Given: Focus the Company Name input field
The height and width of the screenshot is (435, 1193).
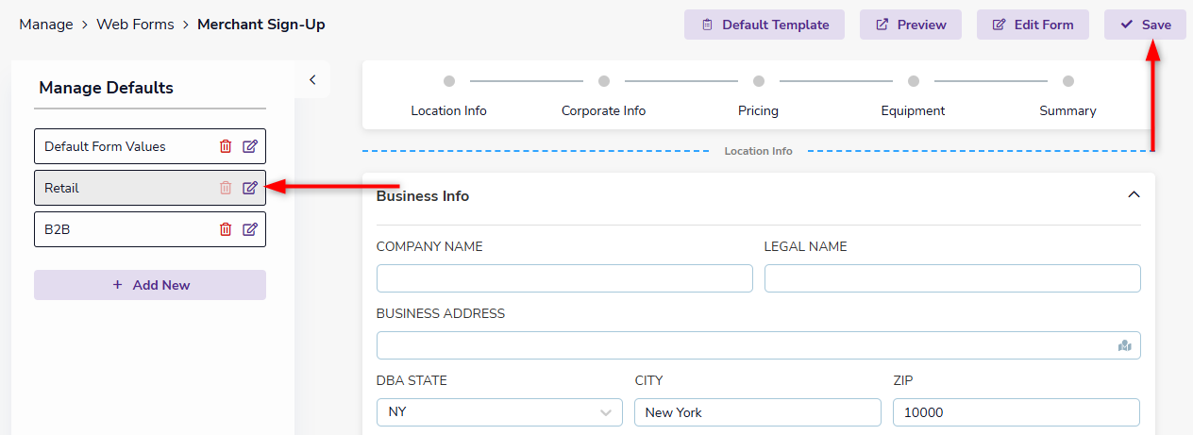Looking at the screenshot, I should pos(564,278).
